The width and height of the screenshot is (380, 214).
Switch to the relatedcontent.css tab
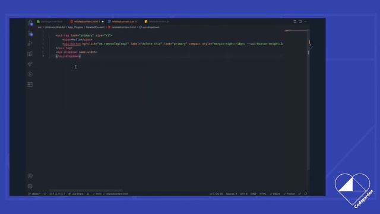[123, 21]
